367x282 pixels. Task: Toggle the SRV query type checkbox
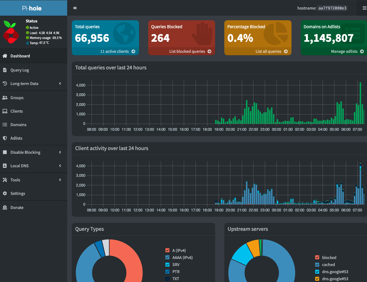167,265
